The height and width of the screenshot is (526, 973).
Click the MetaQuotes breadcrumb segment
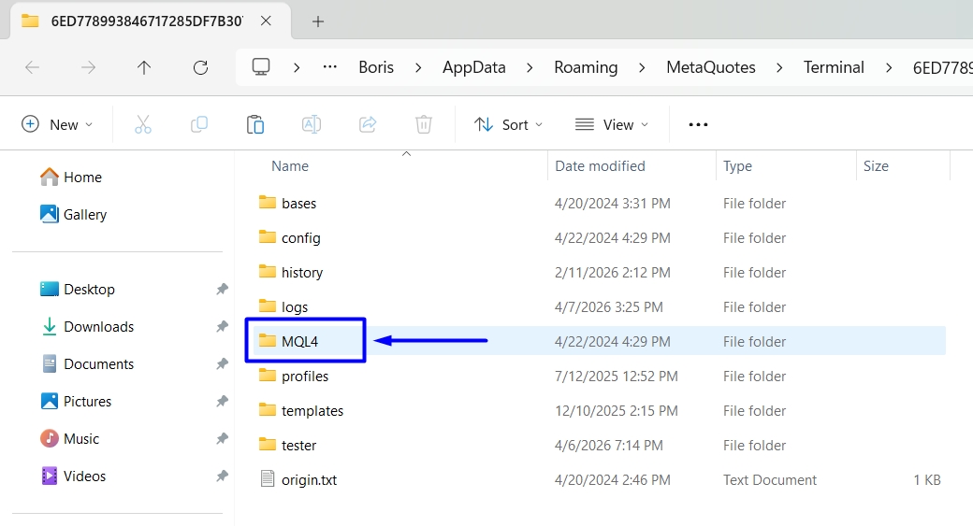(x=711, y=67)
